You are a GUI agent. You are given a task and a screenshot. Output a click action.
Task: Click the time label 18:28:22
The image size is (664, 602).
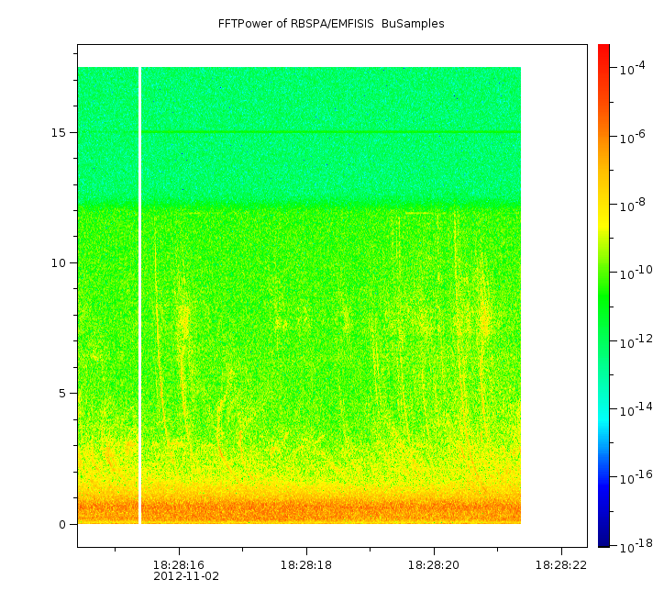click(561, 565)
